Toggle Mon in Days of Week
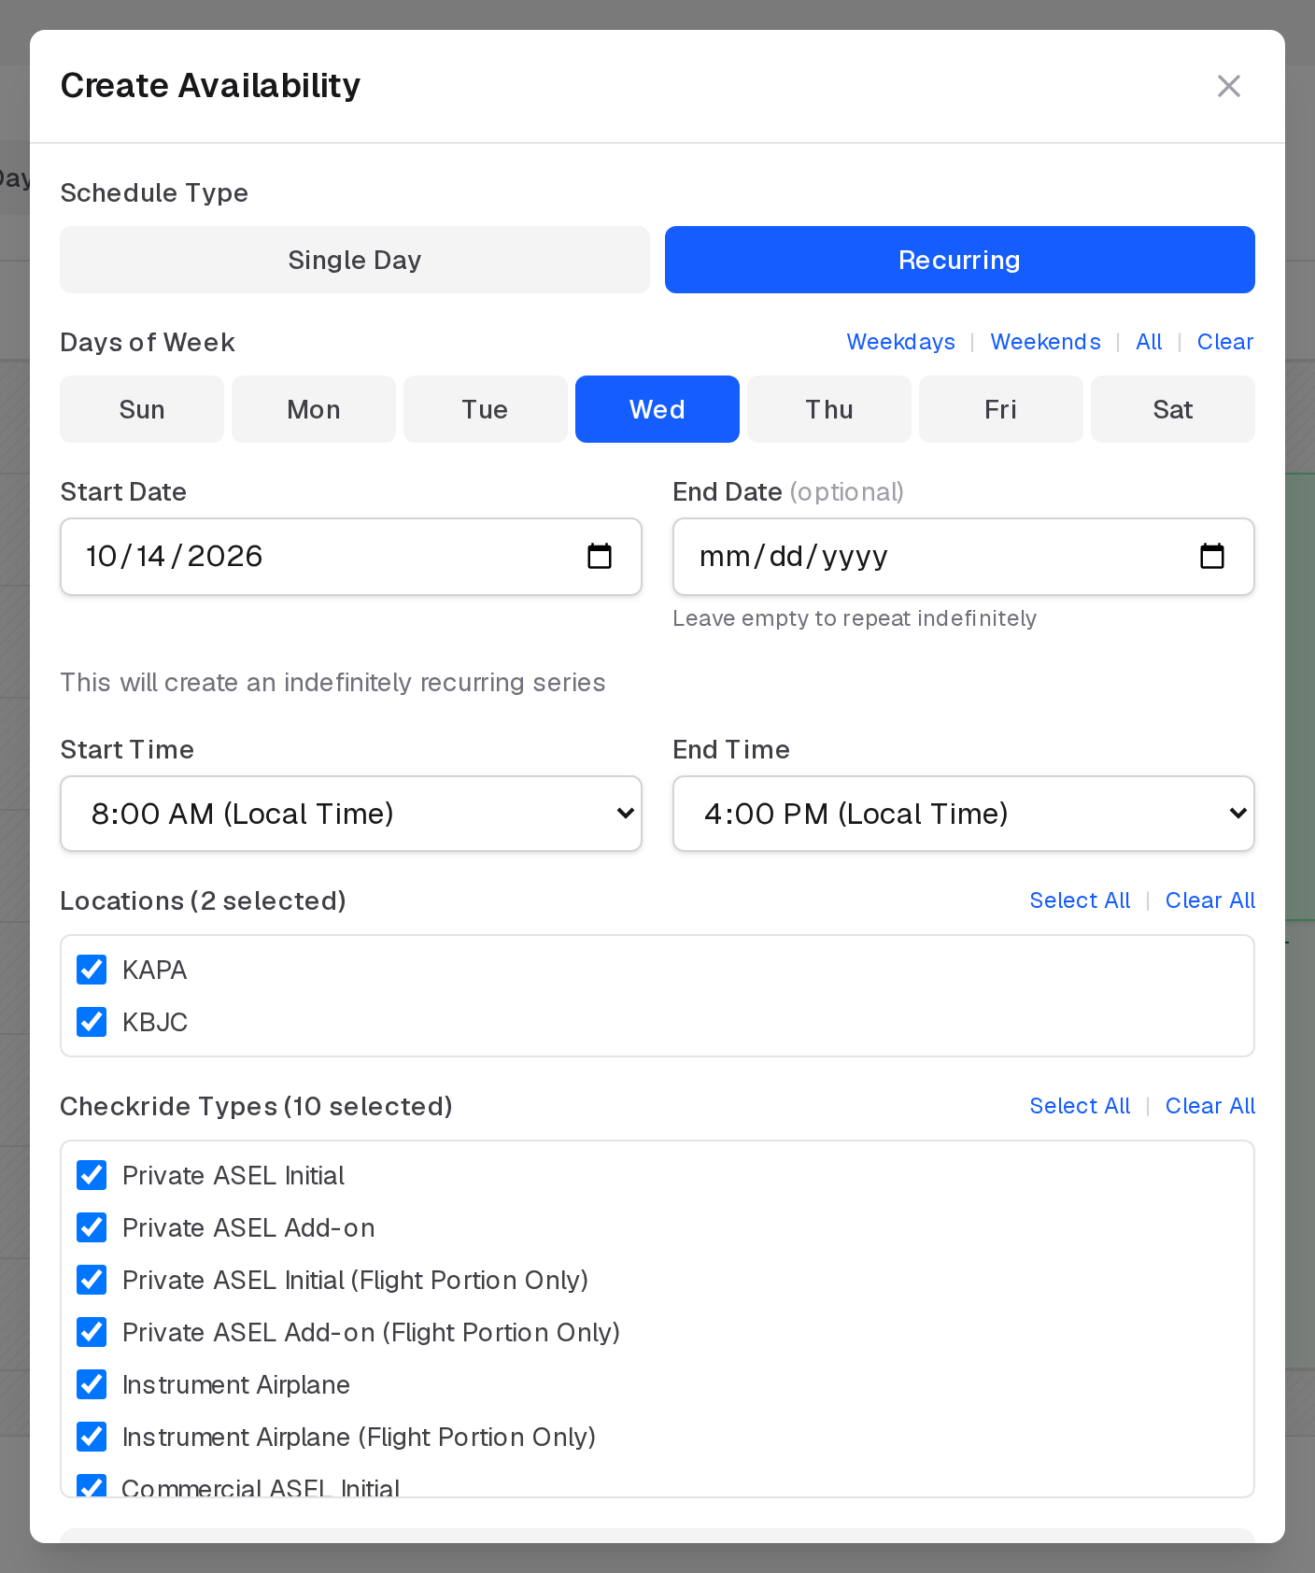 pyautogui.click(x=314, y=409)
